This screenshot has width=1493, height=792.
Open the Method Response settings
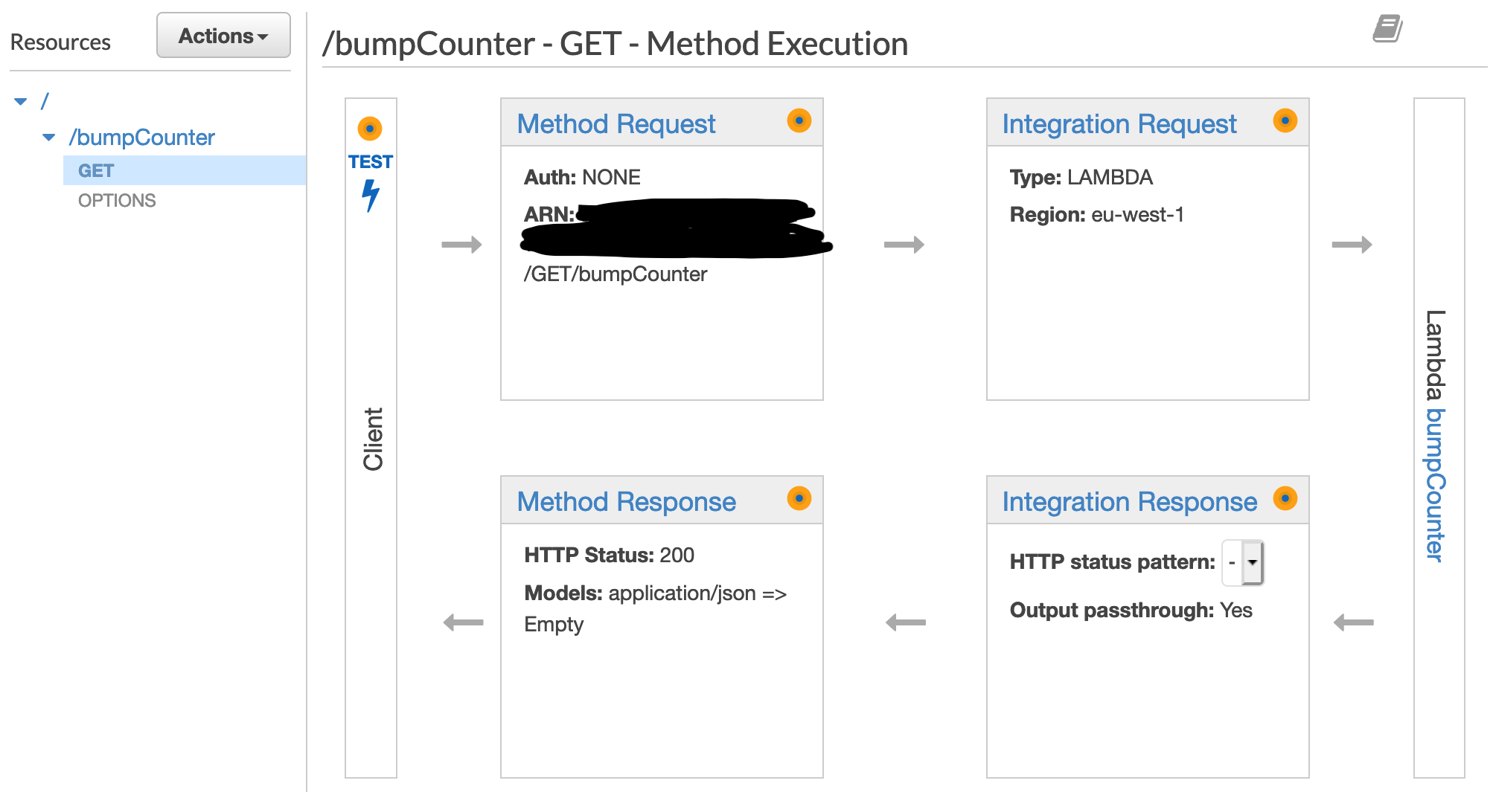coord(627,501)
